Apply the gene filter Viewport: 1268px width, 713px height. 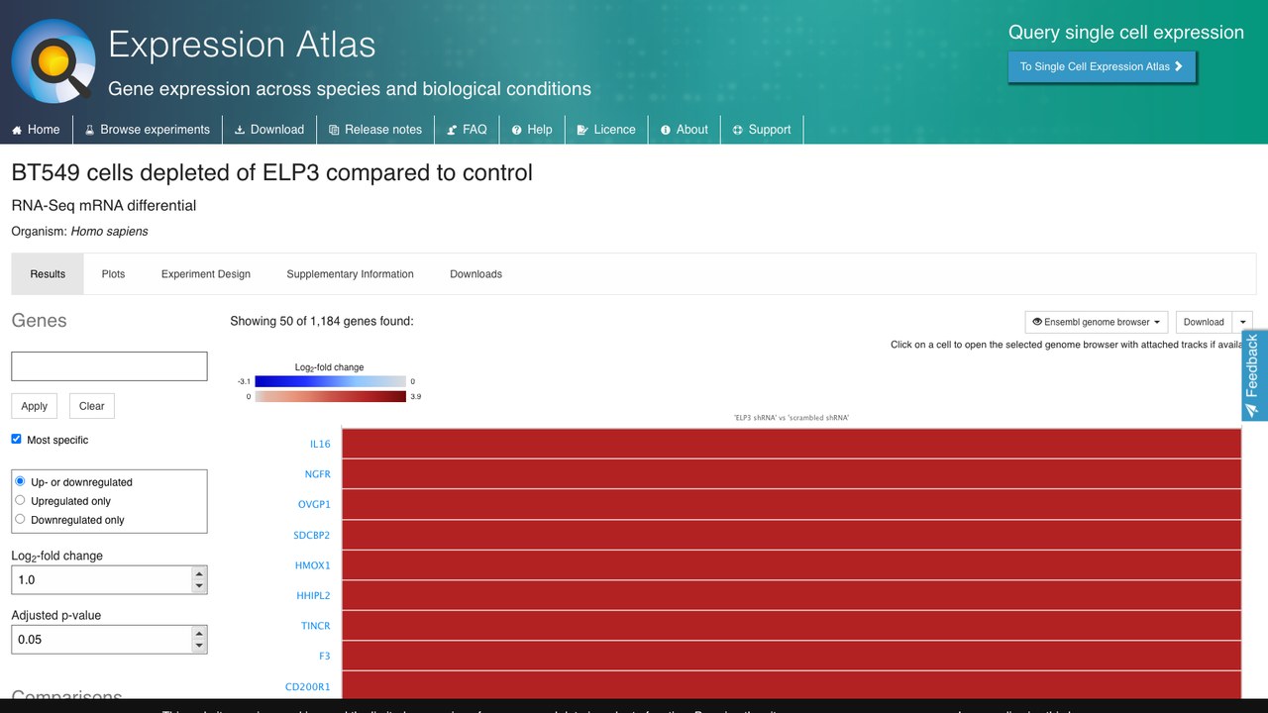pos(35,406)
